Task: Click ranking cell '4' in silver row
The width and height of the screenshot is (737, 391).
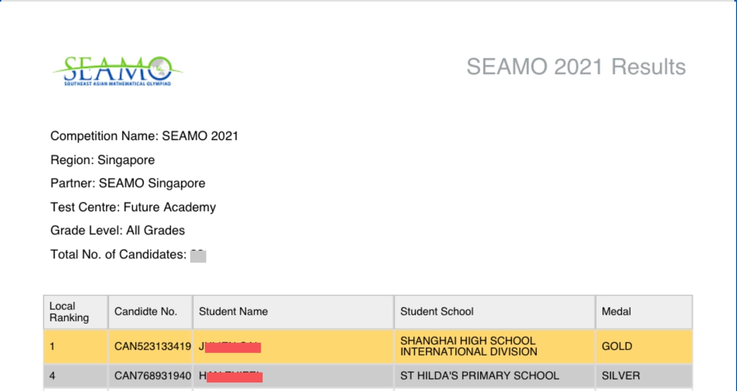Action: (x=75, y=376)
